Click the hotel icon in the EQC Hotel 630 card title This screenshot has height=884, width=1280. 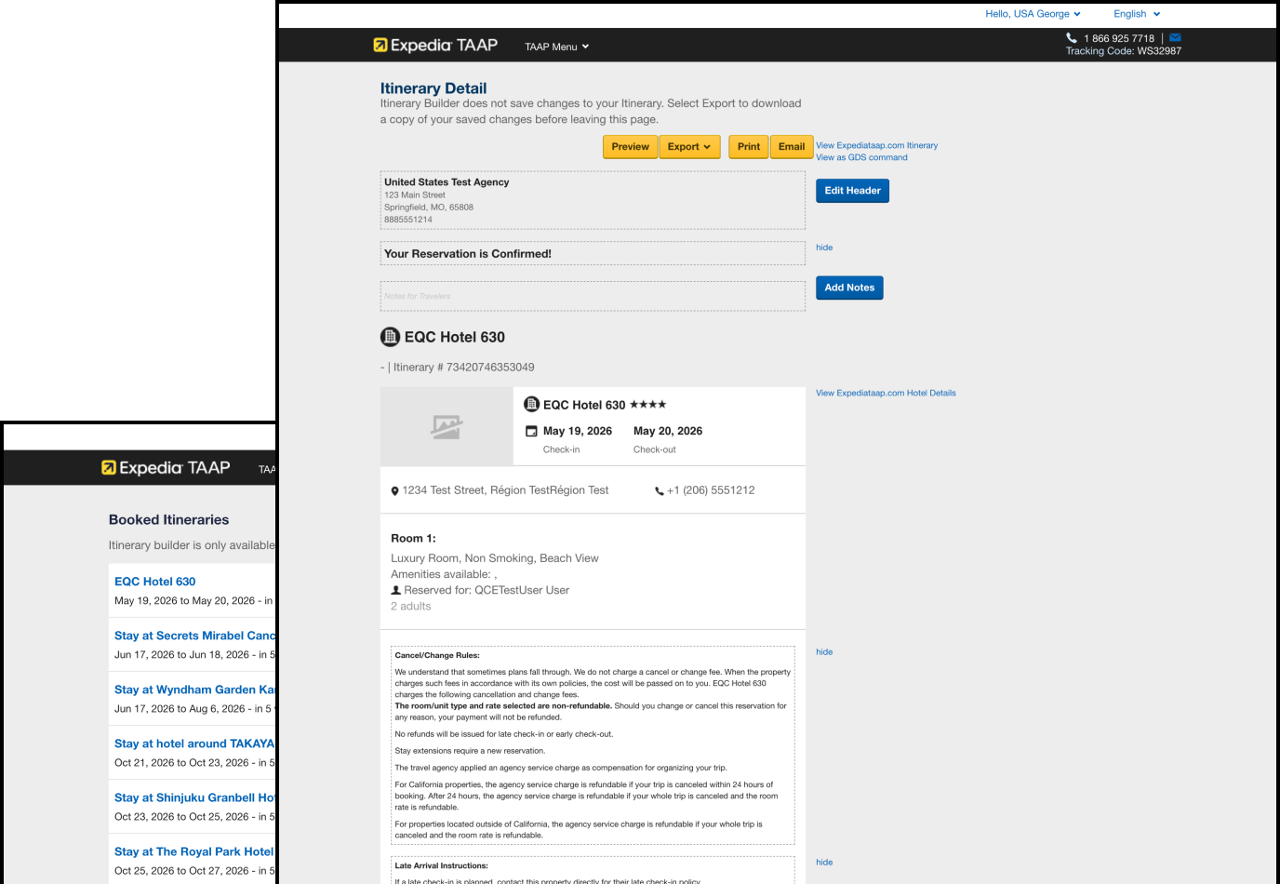(x=532, y=404)
